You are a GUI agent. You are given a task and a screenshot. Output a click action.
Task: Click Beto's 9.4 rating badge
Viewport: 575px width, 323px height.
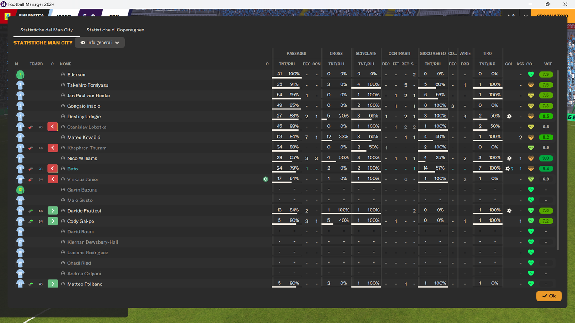tap(546, 169)
